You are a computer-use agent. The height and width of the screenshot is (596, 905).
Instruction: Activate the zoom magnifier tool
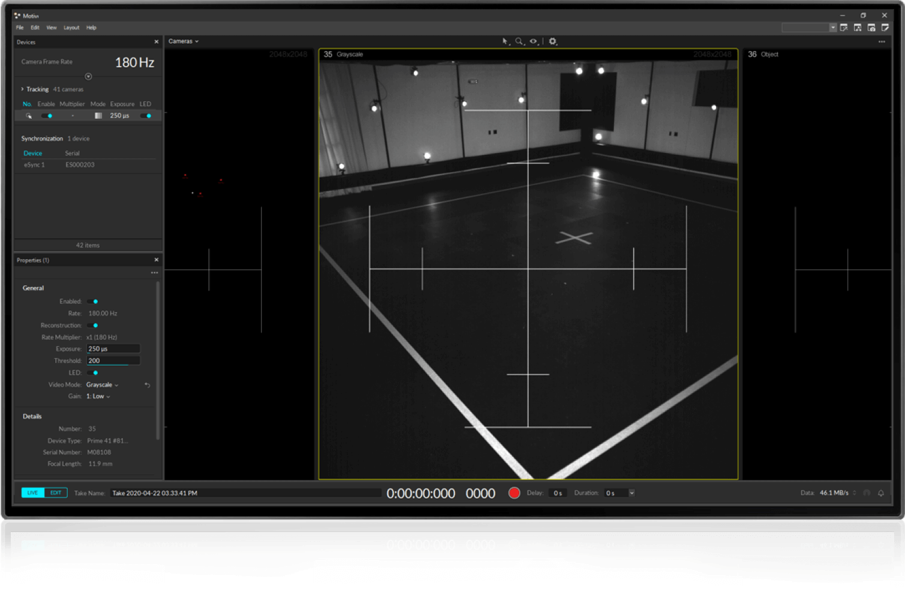pos(519,41)
